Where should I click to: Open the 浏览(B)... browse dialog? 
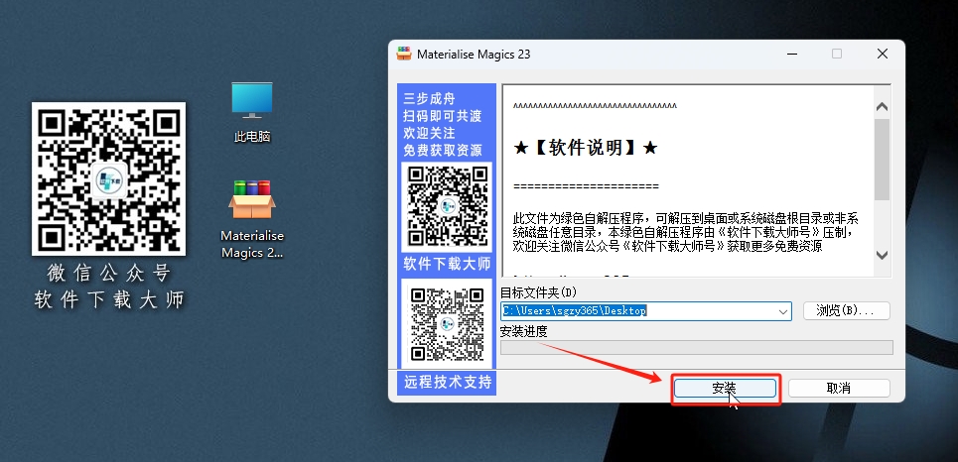point(846,310)
